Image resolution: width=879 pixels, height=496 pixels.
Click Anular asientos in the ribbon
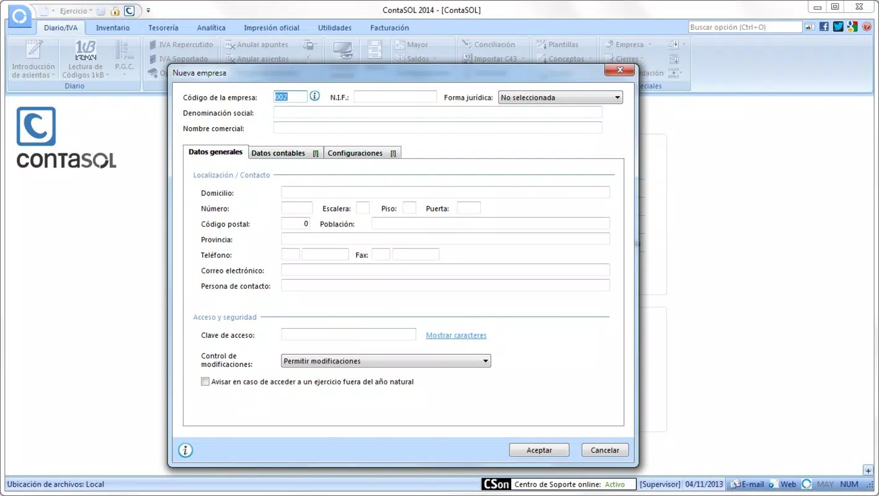click(x=257, y=59)
